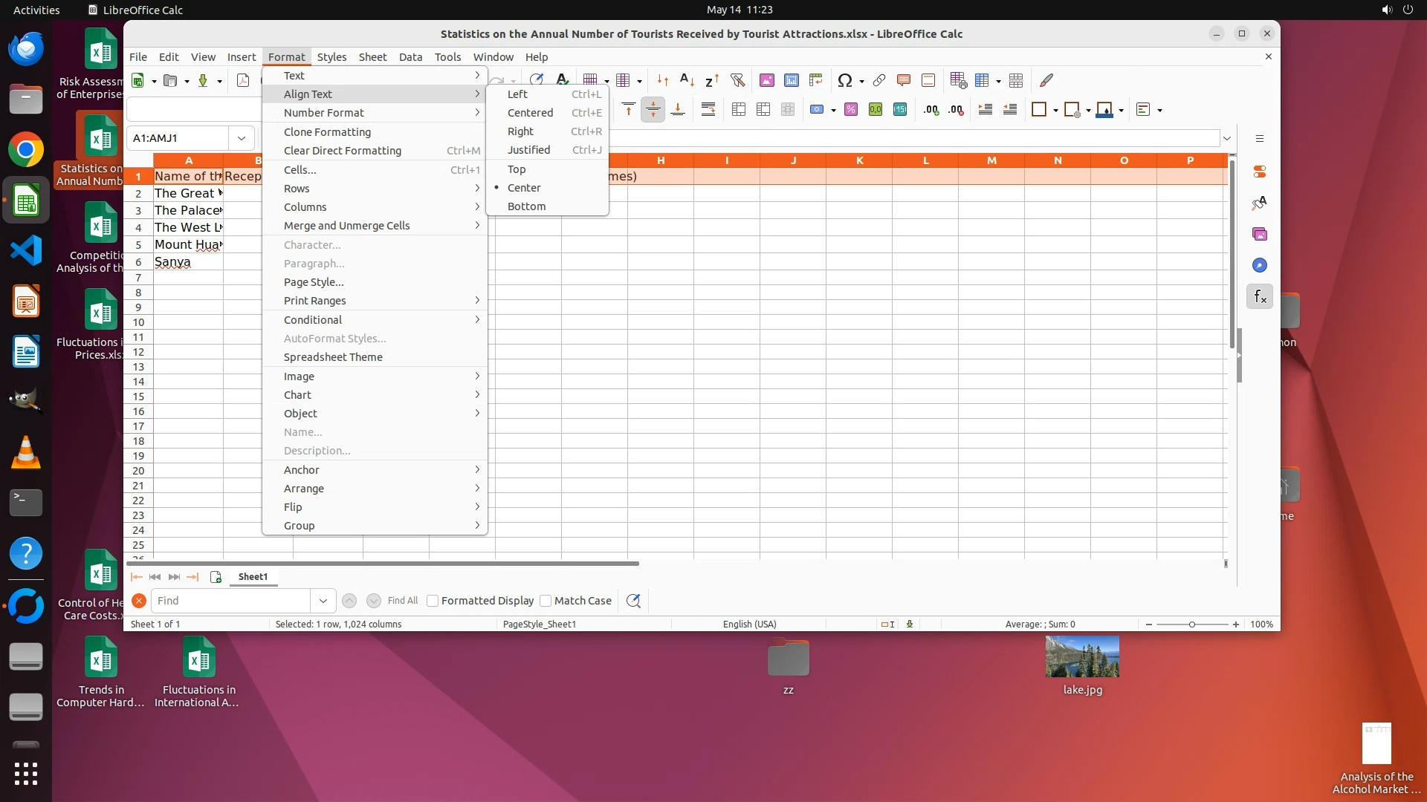Open the special character Omega icon
The height and width of the screenshot is (802, 1427).
pyautogui.click(x=844, y=80)
